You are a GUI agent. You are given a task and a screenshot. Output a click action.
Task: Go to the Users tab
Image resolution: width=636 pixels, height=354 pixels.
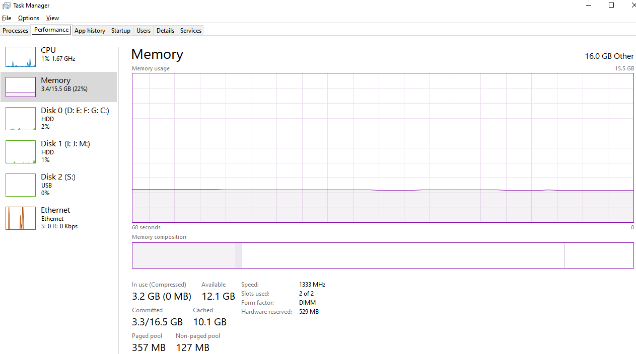[x=144, y=31]
